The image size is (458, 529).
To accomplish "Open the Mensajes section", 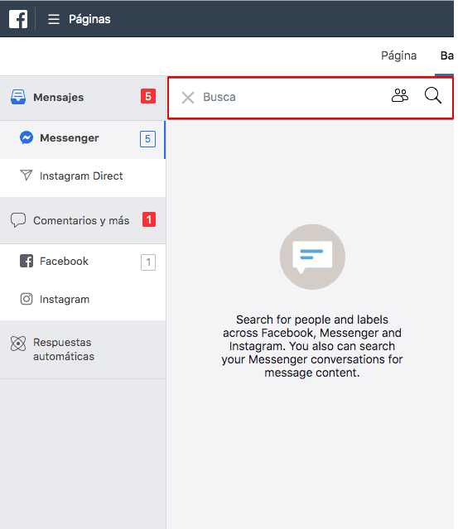I will tap(83, 98).
